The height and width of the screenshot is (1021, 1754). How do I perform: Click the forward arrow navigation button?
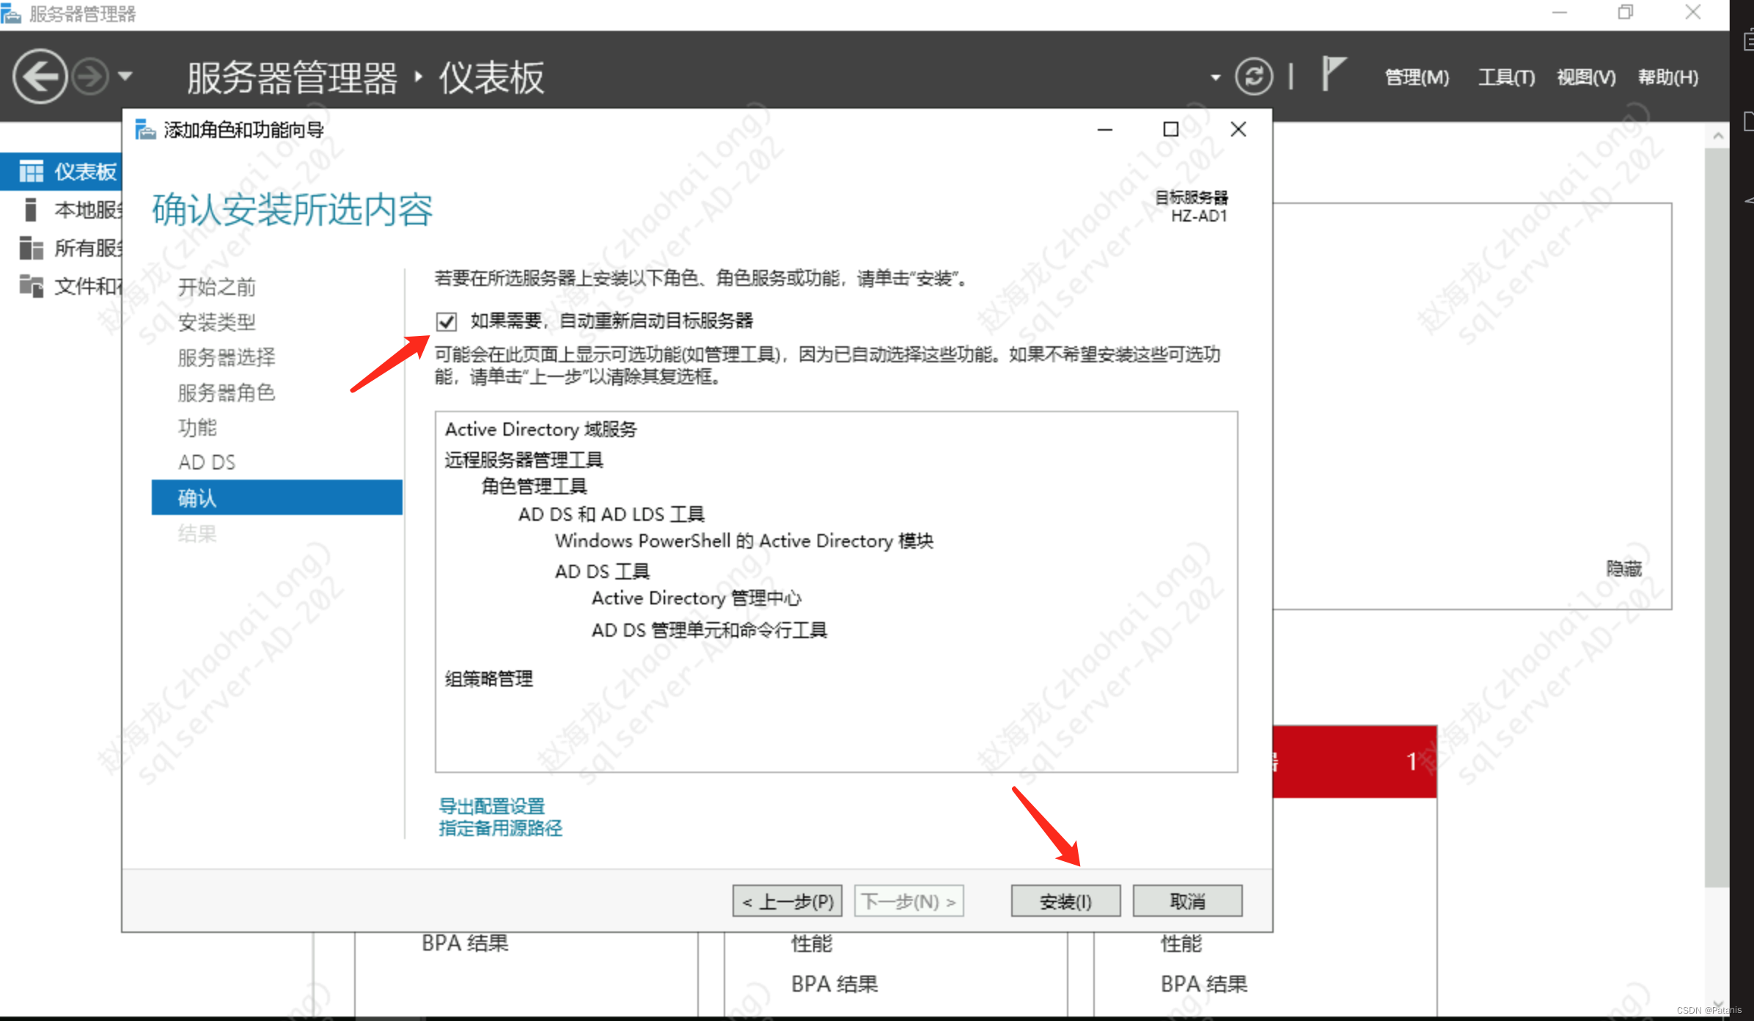(x=91, y=76)
